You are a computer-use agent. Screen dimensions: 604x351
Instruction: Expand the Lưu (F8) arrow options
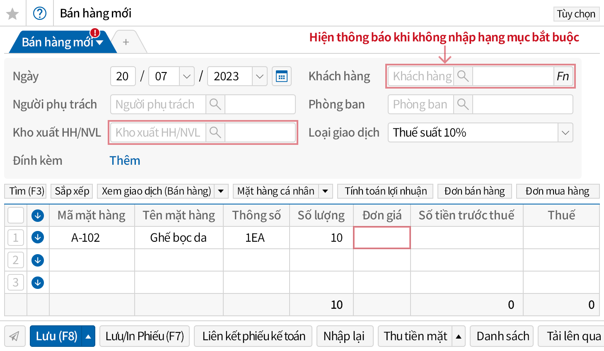[x=88, y=337]
